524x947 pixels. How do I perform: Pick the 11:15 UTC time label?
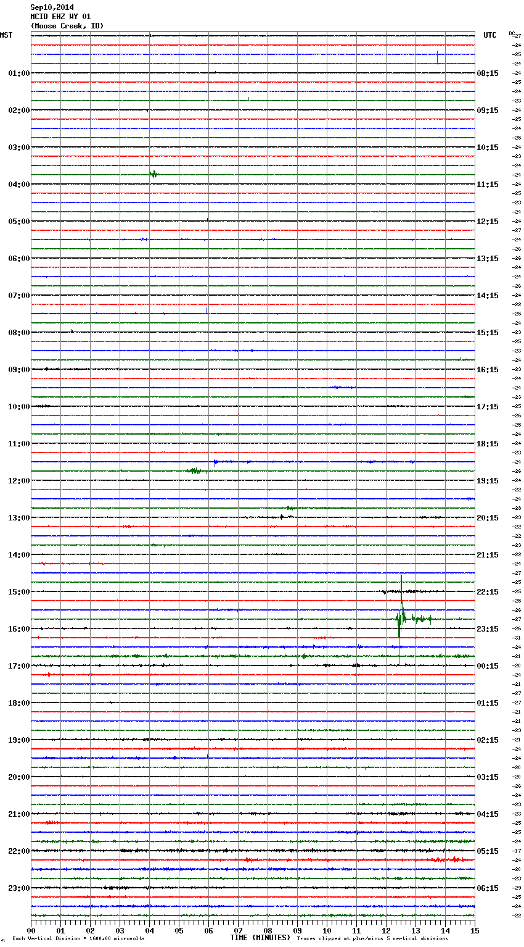click(488, 185)
